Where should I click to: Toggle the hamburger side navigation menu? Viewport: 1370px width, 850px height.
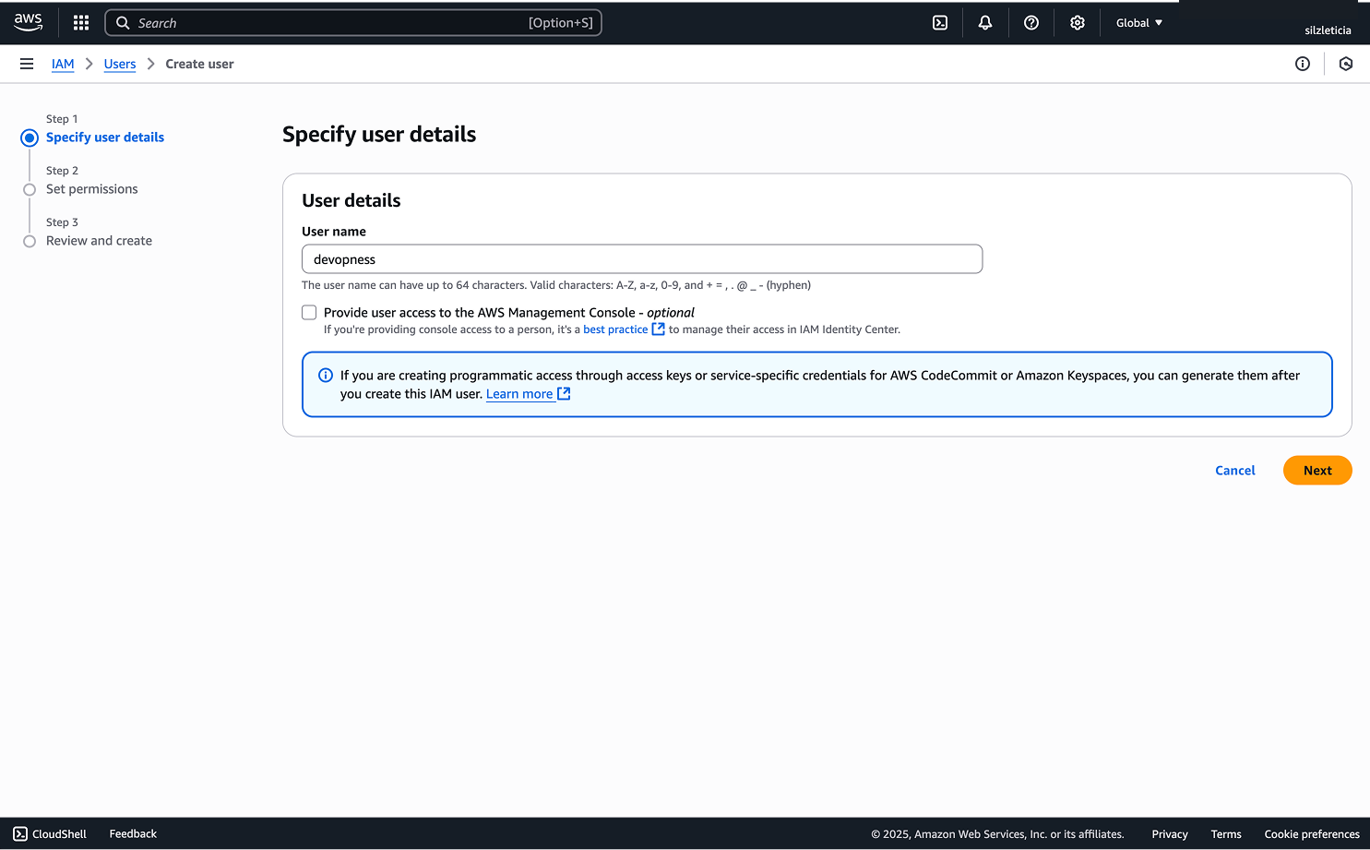27,64
